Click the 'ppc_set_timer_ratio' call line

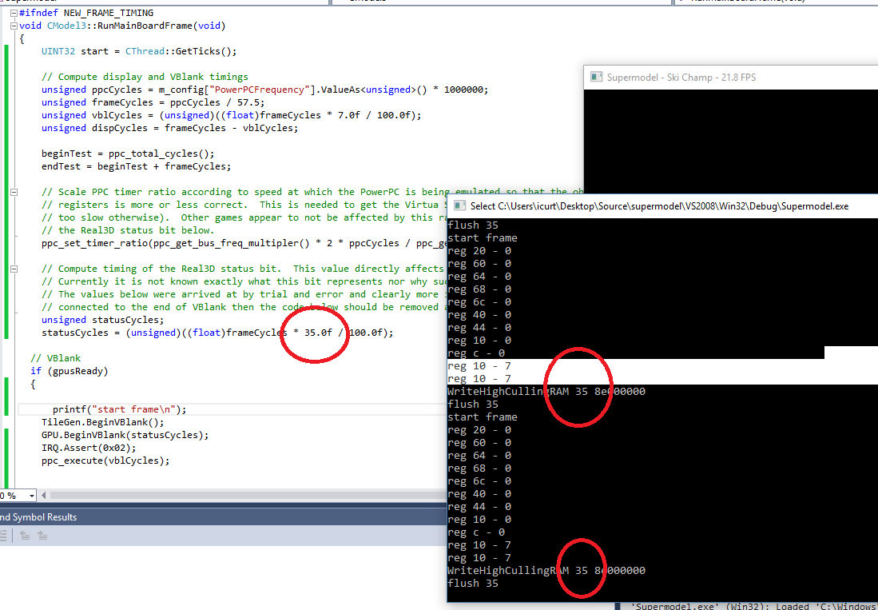244,243
